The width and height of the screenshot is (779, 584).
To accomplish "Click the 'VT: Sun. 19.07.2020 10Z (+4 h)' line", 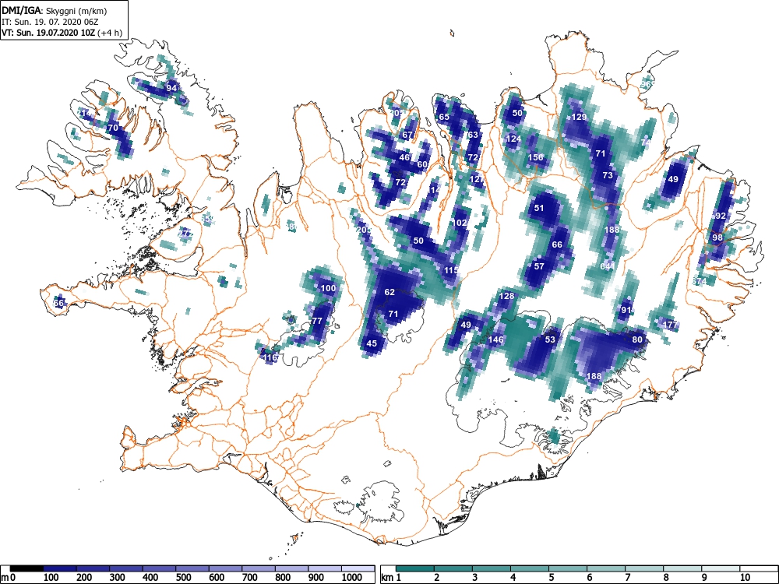I will (x=62, y=33).
